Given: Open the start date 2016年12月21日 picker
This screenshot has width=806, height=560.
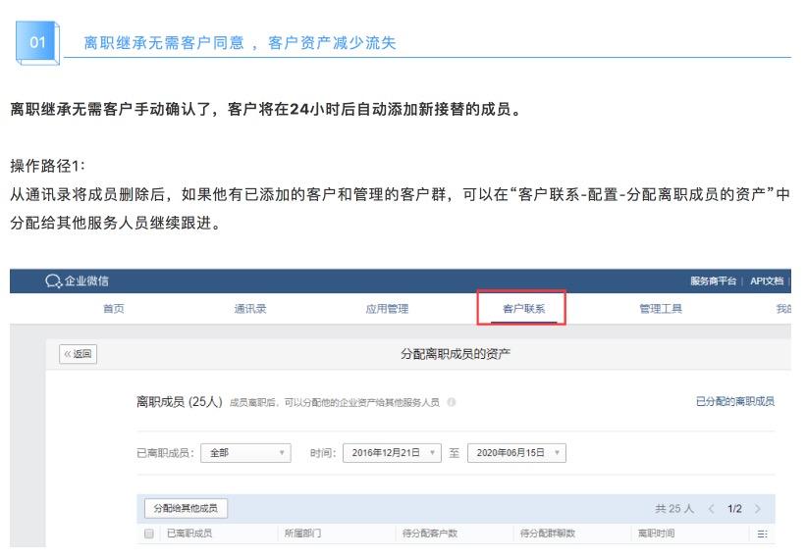Looking at the screenshot, I should [396, 453].
